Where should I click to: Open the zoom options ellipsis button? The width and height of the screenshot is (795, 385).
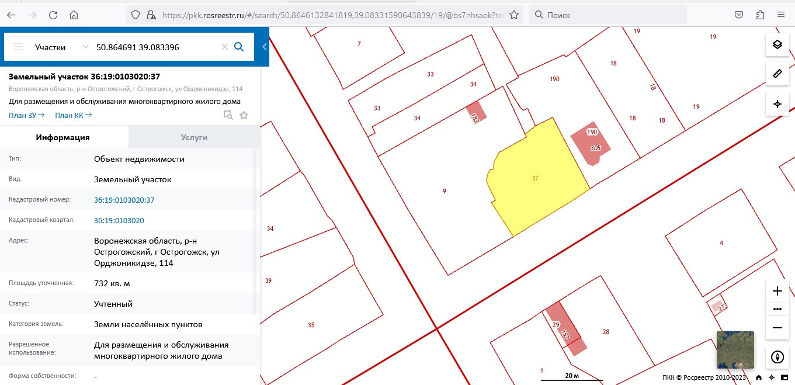[x=777, y=309]
